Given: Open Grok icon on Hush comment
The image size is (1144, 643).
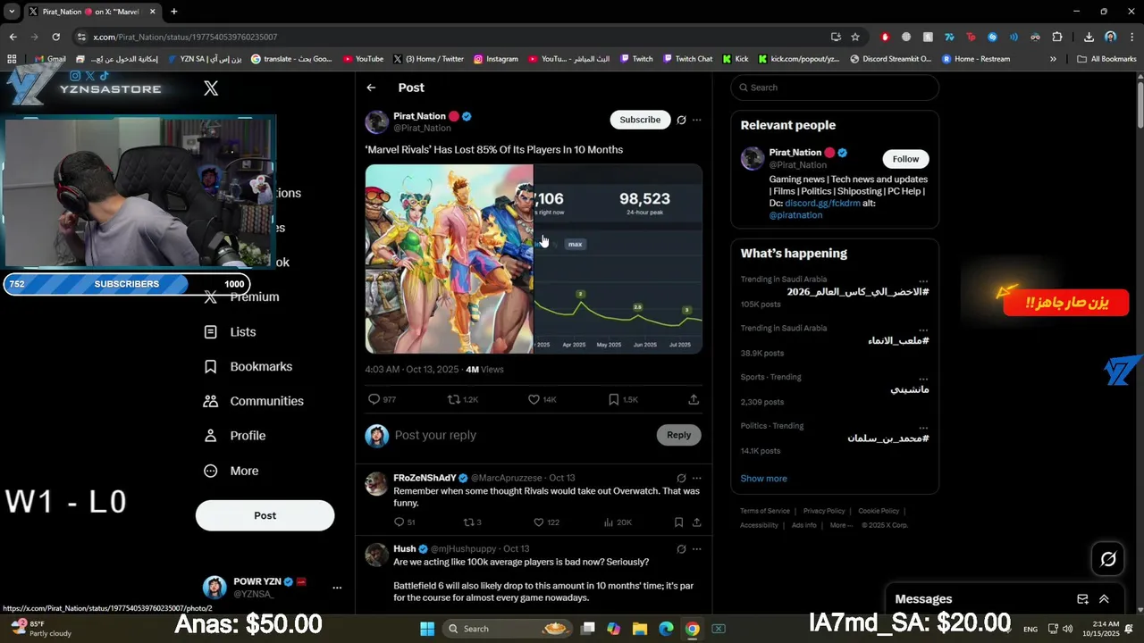Looking at the screenshot, I should [681, 549].
